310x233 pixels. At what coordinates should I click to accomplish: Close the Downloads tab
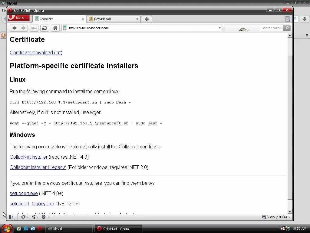(x=137, y=19)
